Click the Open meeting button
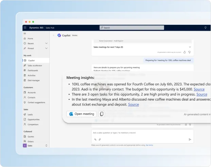 pos(82,114)
